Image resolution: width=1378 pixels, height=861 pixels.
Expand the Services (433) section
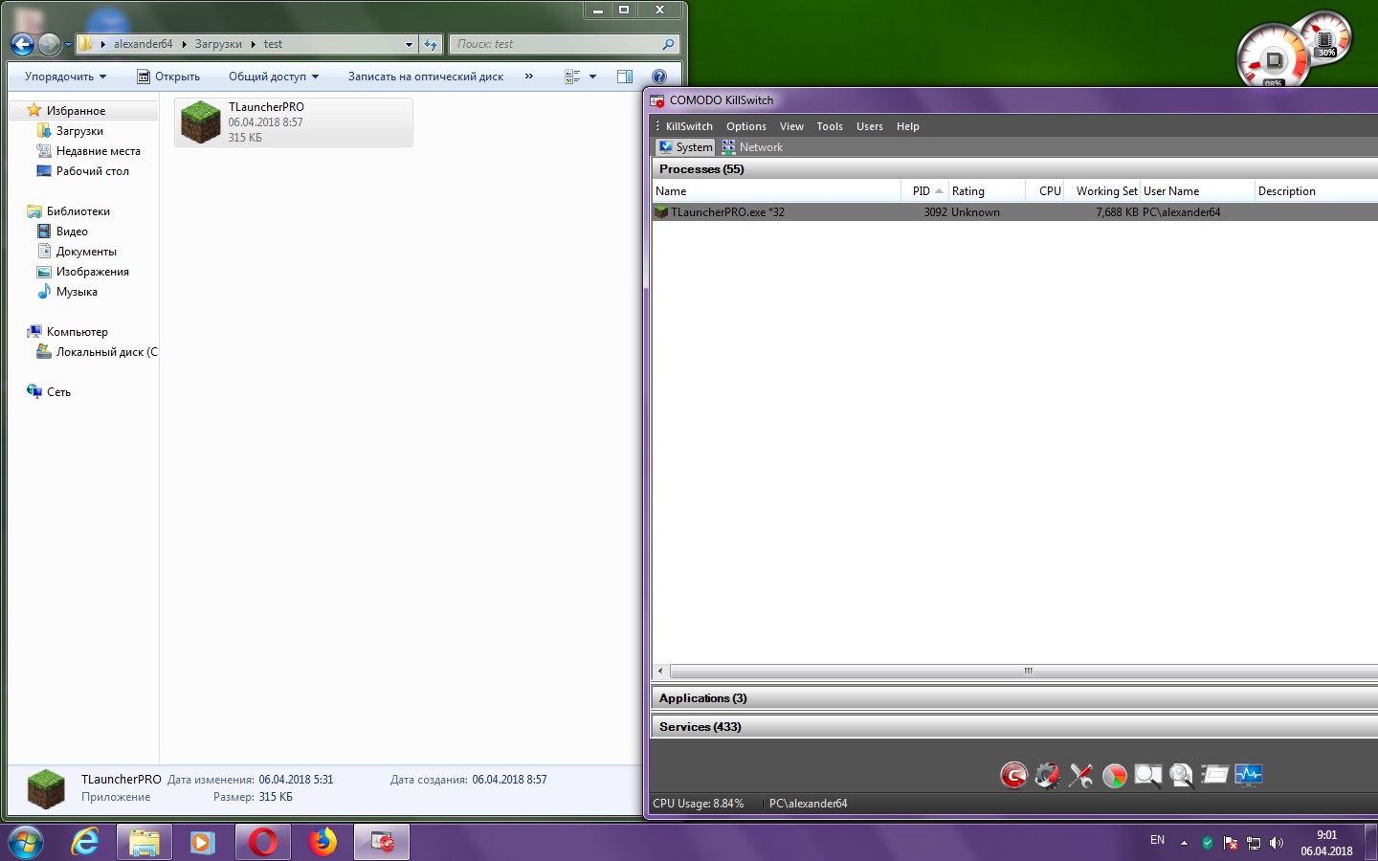(x=1014, y=727)
